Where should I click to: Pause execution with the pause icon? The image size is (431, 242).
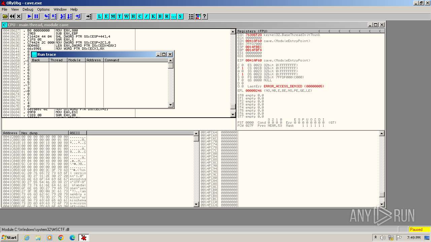coord(36,16)
